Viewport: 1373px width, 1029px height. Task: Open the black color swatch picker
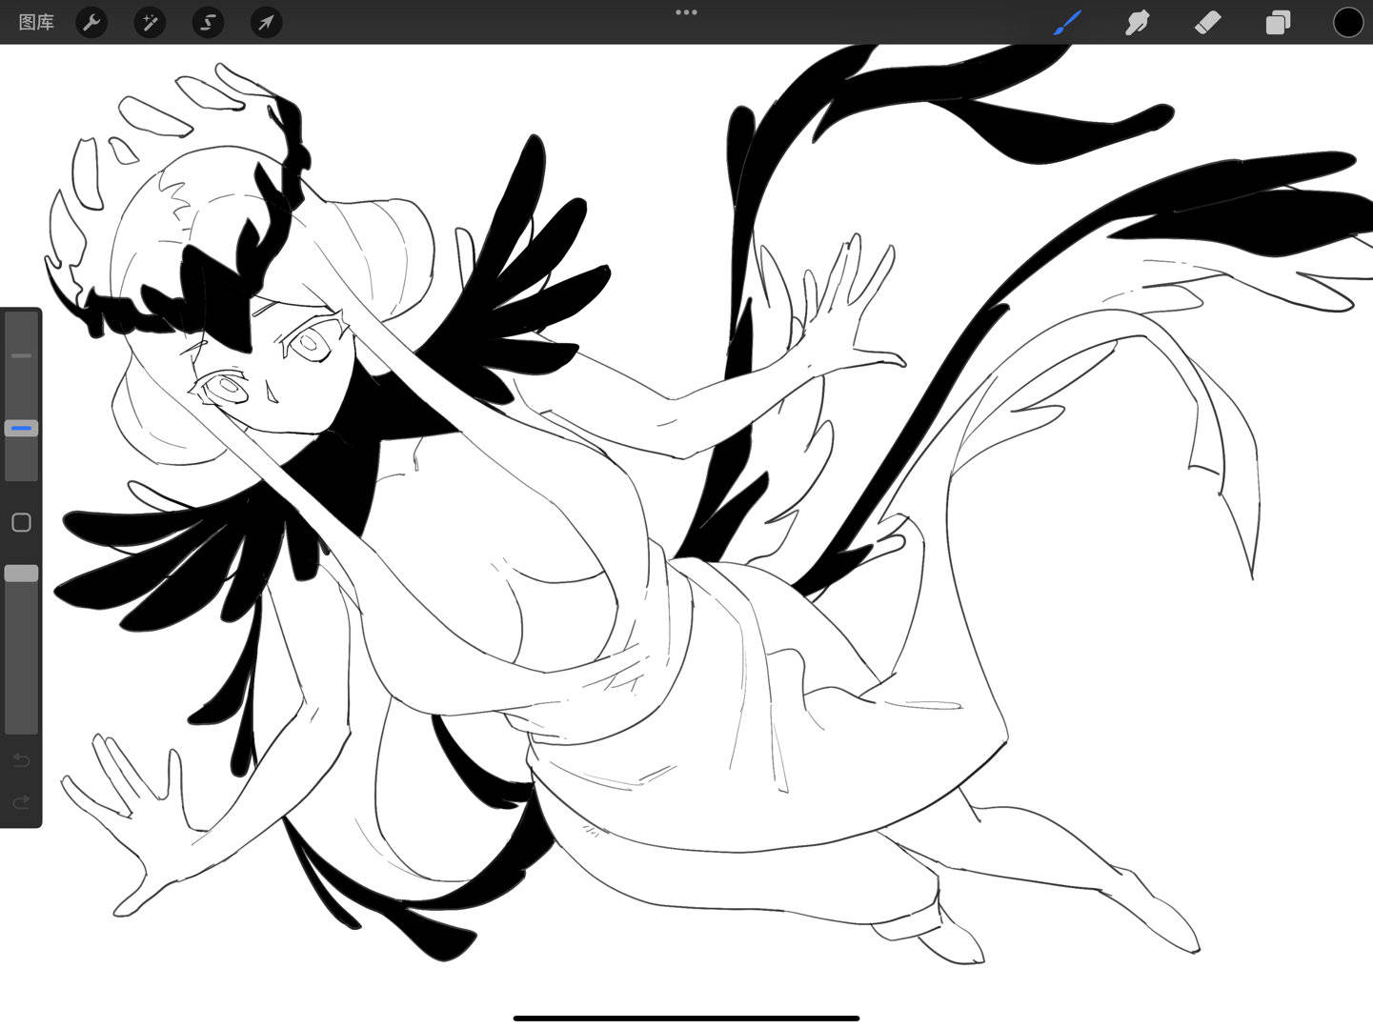point(1347,22)
